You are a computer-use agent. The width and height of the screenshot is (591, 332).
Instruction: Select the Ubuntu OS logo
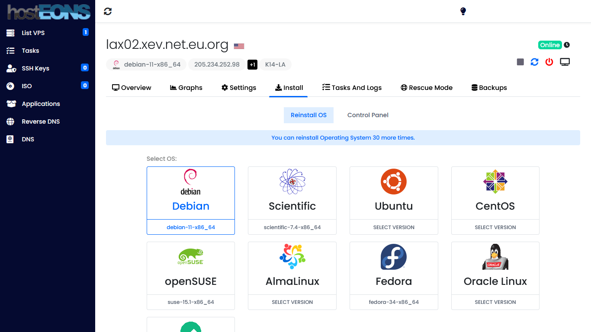click(x=394, y=182)
